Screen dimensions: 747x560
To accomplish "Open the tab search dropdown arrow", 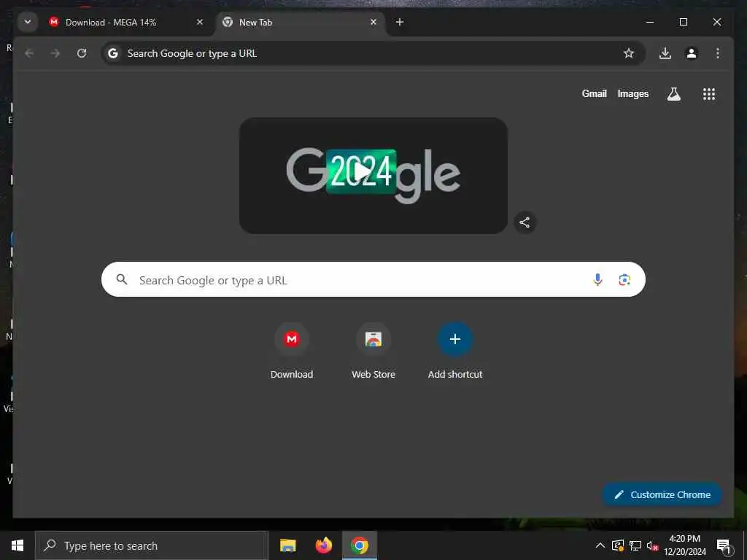I will click(28, 22).
